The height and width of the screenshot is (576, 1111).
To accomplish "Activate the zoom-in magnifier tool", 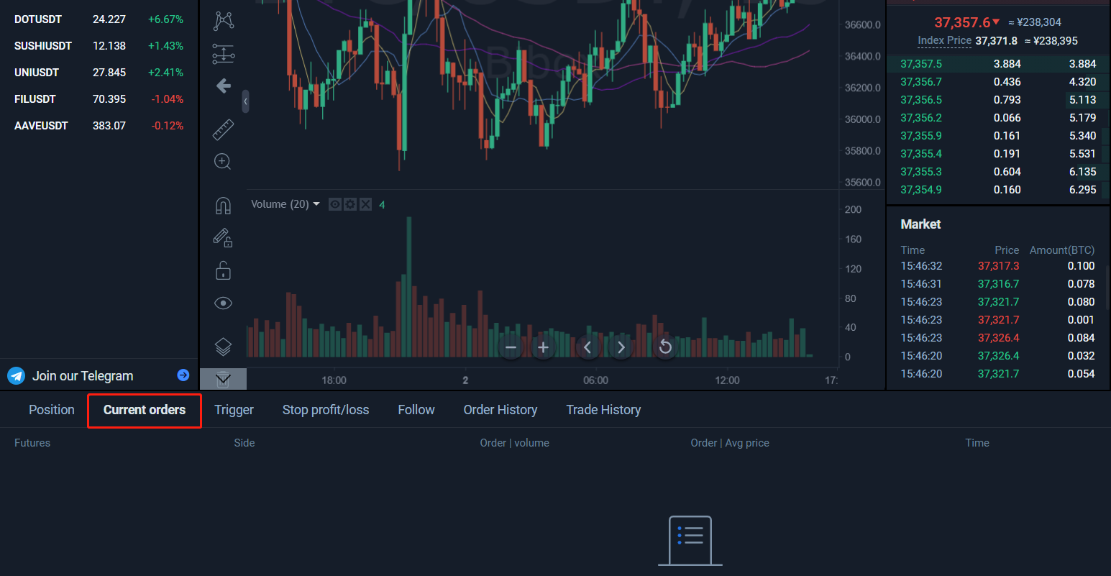I will (x=223, y=162).
